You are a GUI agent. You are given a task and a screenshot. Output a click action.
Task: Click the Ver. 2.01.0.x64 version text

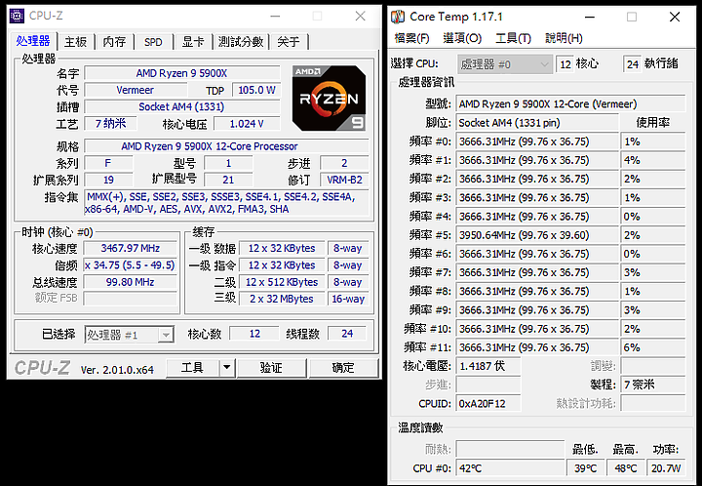click(117, 370)
